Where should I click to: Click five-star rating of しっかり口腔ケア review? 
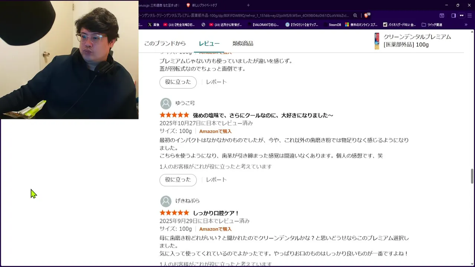pyautogui.click(x=174, y=213)
